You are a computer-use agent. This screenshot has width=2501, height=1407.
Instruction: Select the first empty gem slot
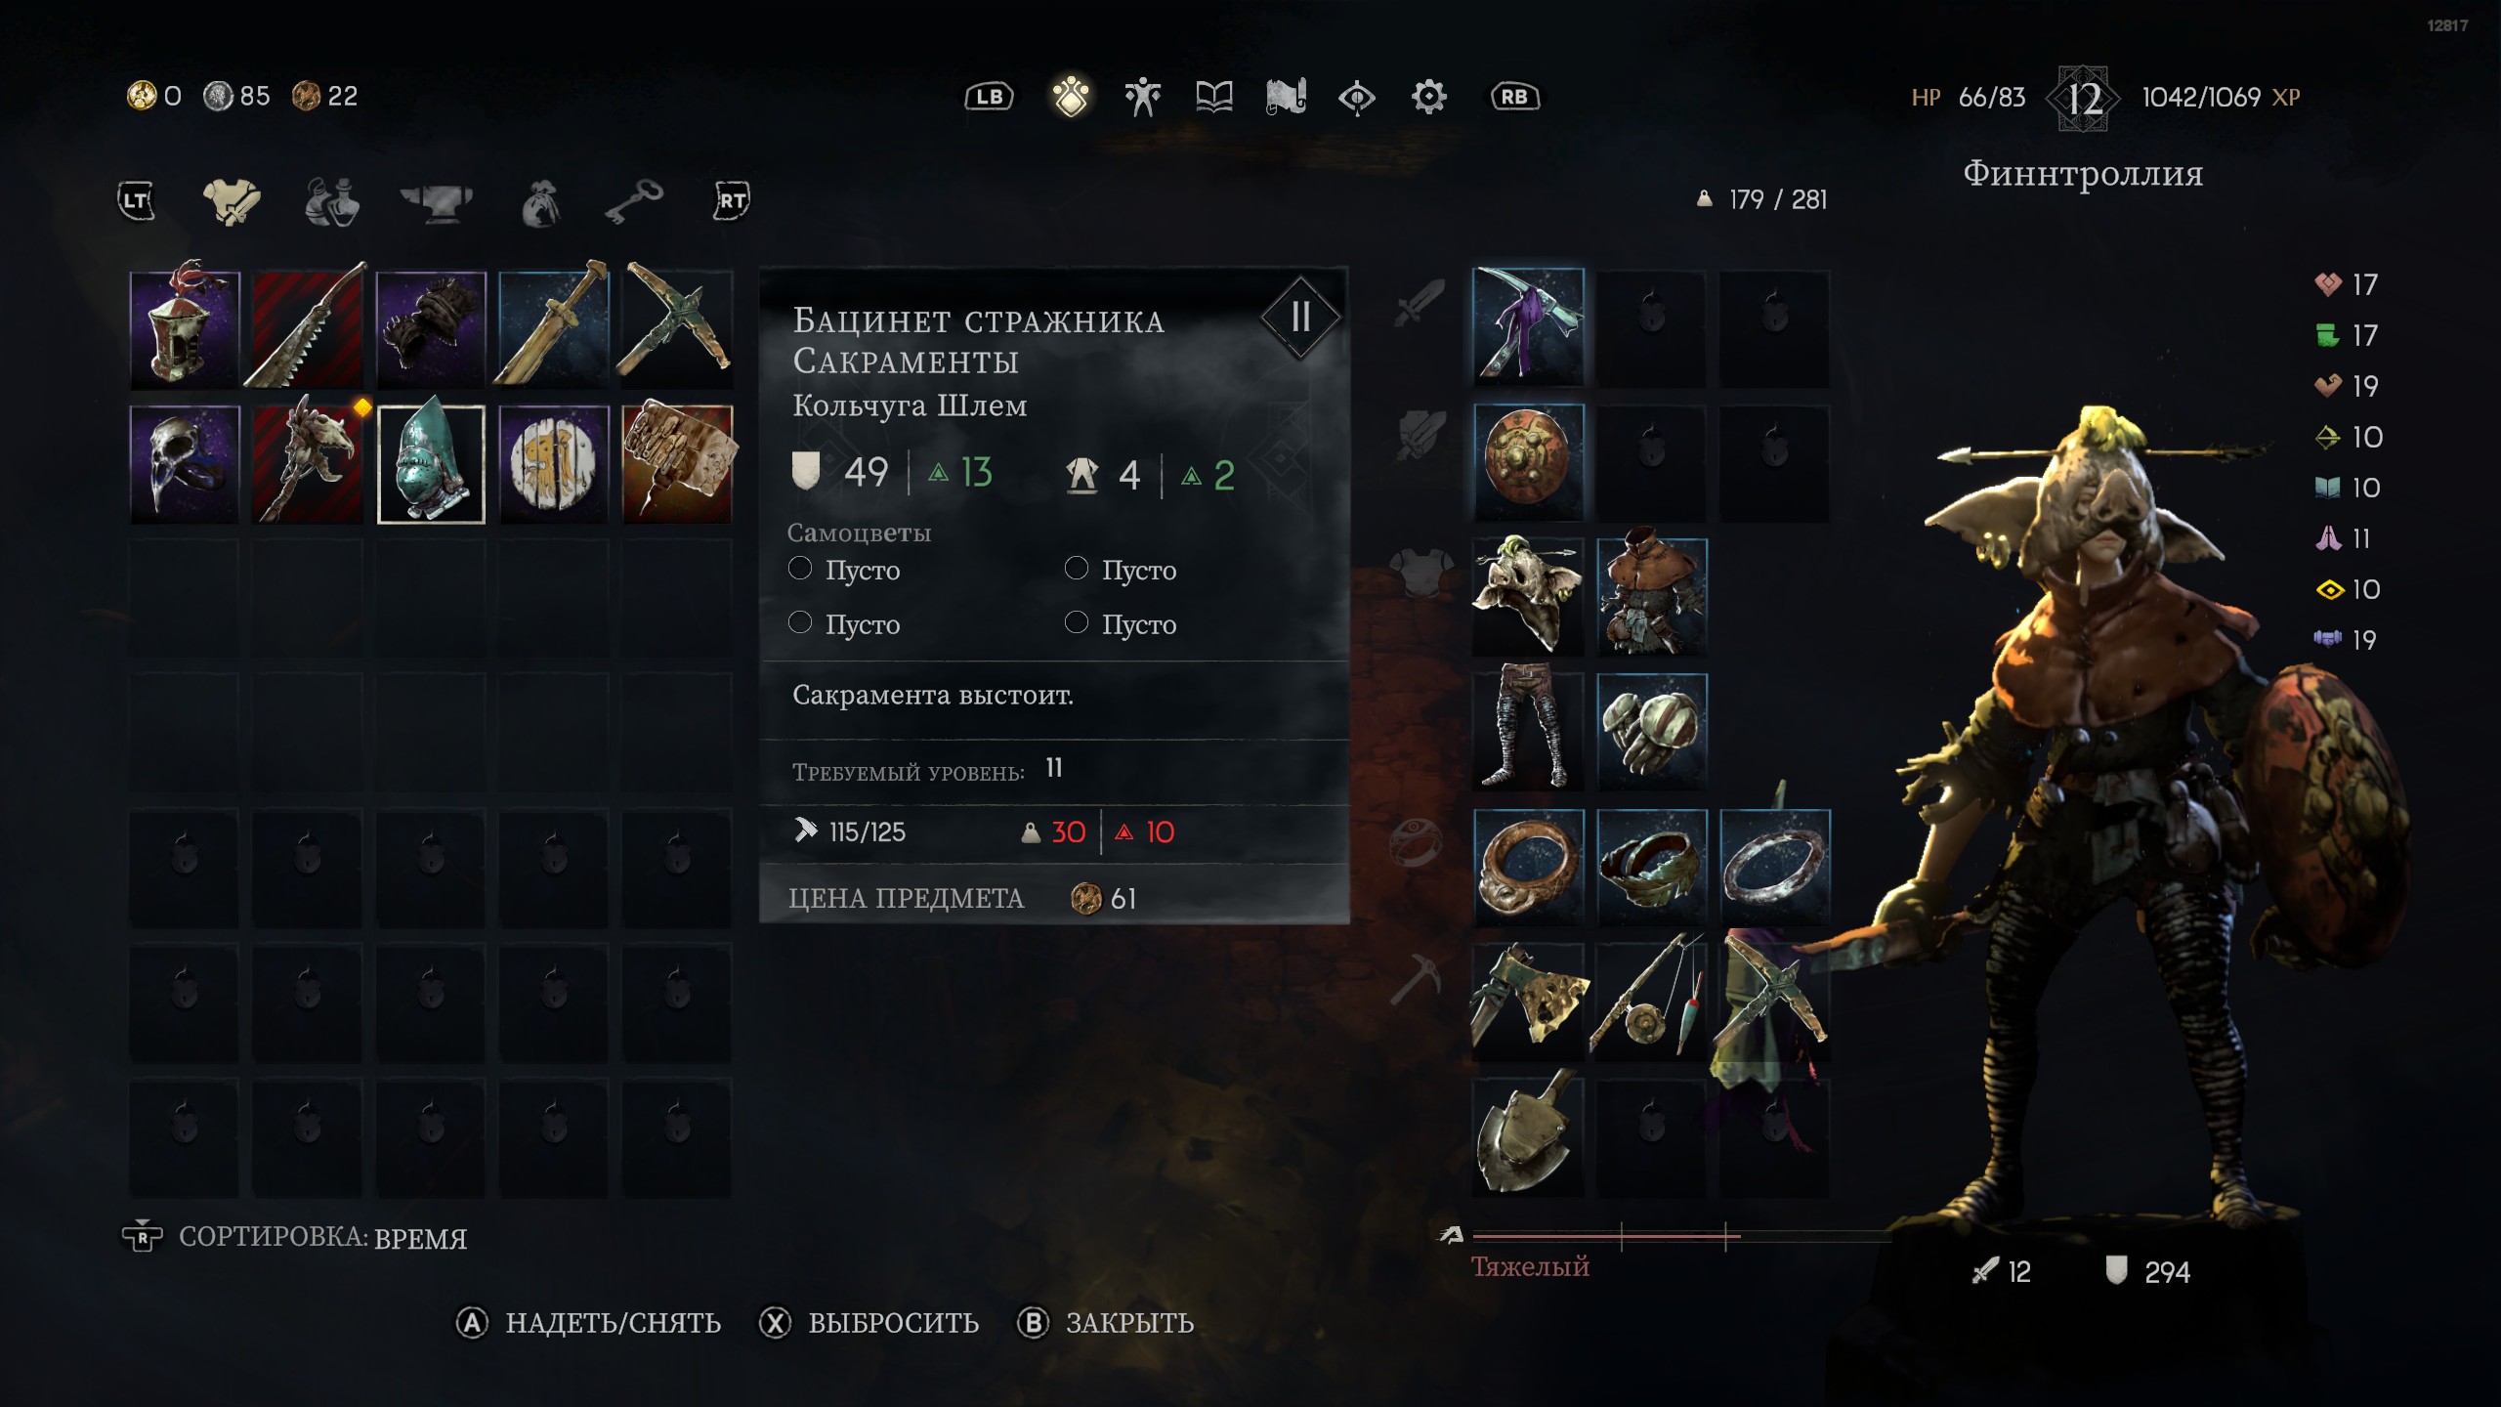click(x=844, y=569)
